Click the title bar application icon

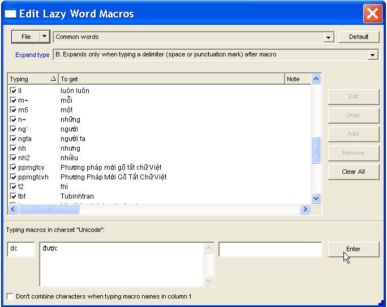(x=10, y=13)
